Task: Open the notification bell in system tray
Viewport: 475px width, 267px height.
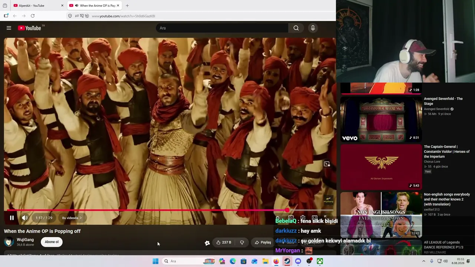Action: (468, 261)
